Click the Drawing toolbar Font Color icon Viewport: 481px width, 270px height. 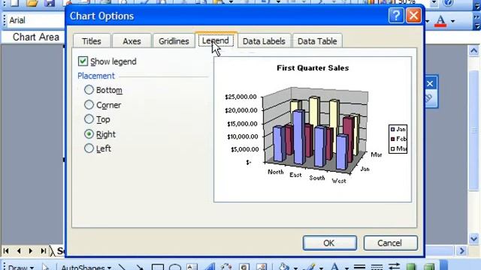(x=334, y=267)
